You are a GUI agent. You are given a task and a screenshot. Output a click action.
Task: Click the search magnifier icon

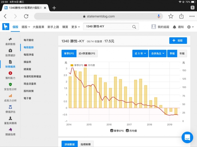coord(134,27)
